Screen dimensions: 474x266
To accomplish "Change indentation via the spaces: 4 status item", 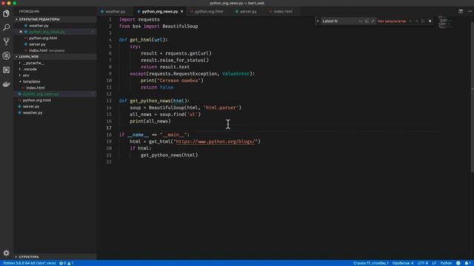I will point(403,263).
